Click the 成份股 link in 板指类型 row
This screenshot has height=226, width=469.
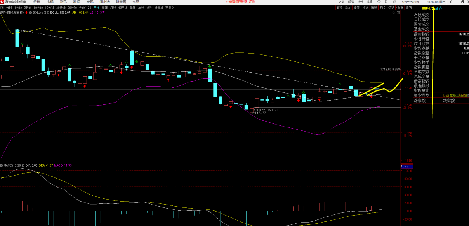coord(463,95)
